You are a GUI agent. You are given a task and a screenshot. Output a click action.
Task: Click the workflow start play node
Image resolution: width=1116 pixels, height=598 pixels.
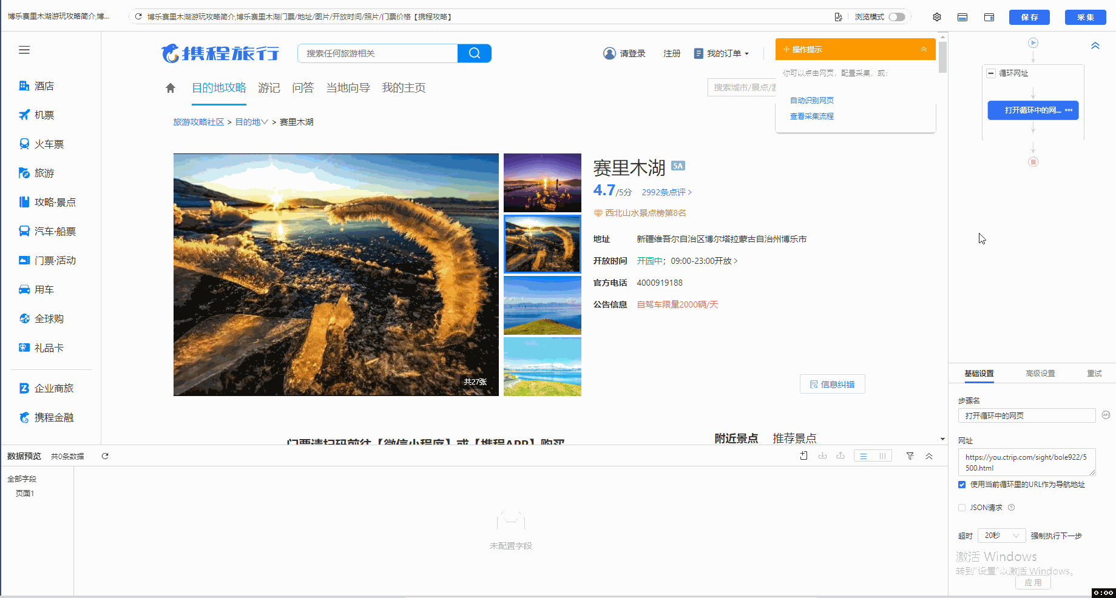tap(1033, 43)
